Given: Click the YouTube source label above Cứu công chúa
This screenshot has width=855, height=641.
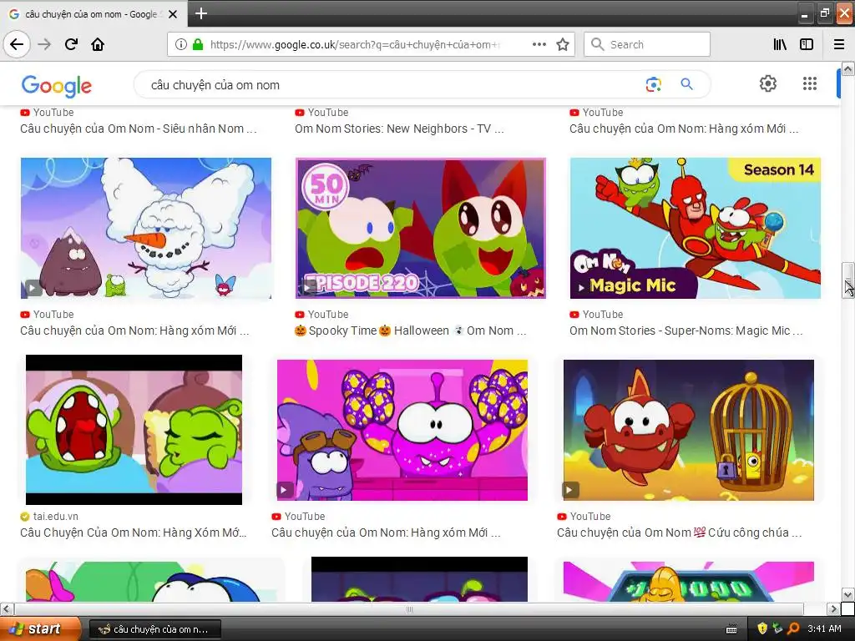Looking at the screenshot, I should (590, 516).
